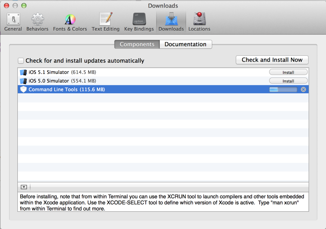Minimize the Downloads window
326x229 pixels.
15,6
